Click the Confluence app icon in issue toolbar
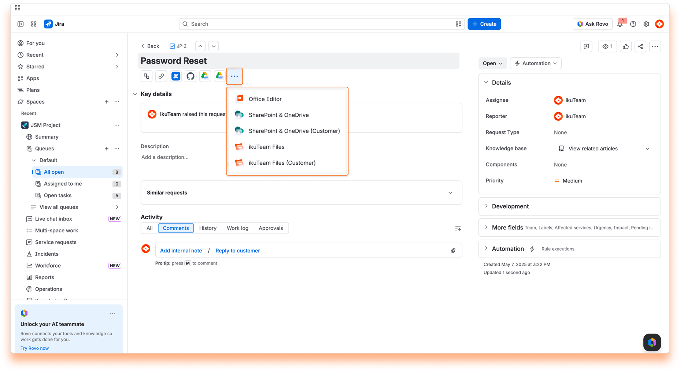680x371 pixels. (x=176, y=76)
